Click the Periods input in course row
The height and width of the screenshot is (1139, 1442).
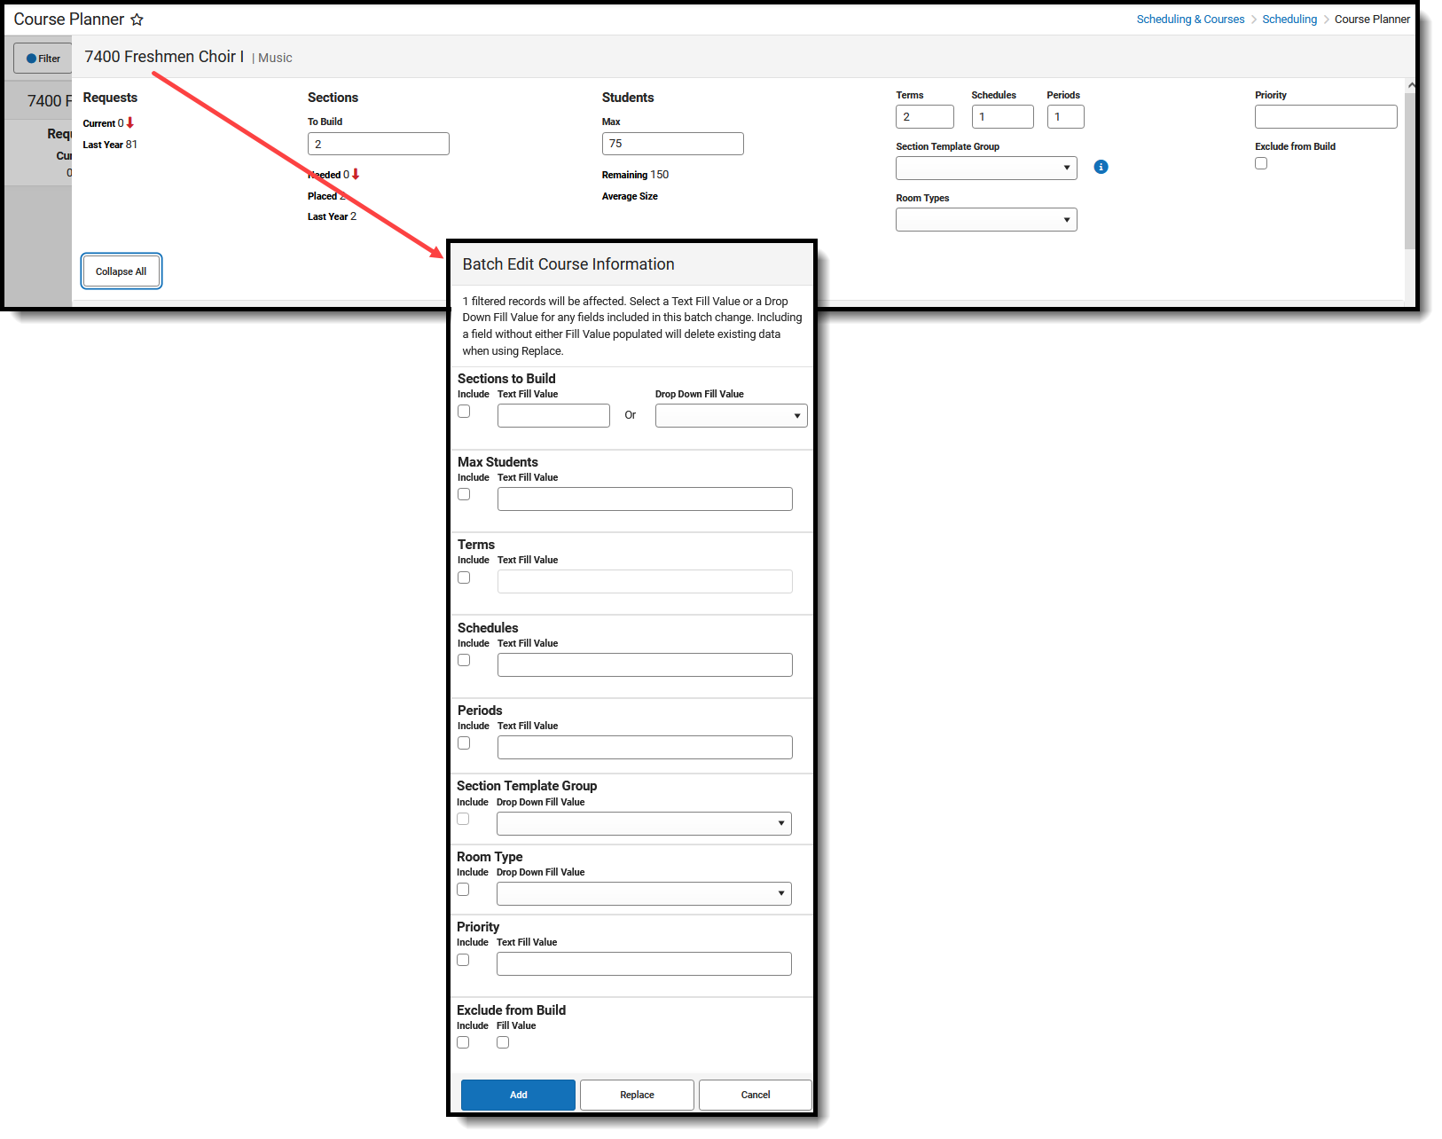click(x=1066, y=116)
